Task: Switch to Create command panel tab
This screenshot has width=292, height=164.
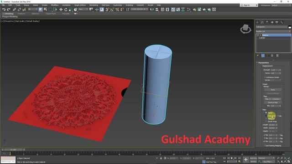Action: 257,22
